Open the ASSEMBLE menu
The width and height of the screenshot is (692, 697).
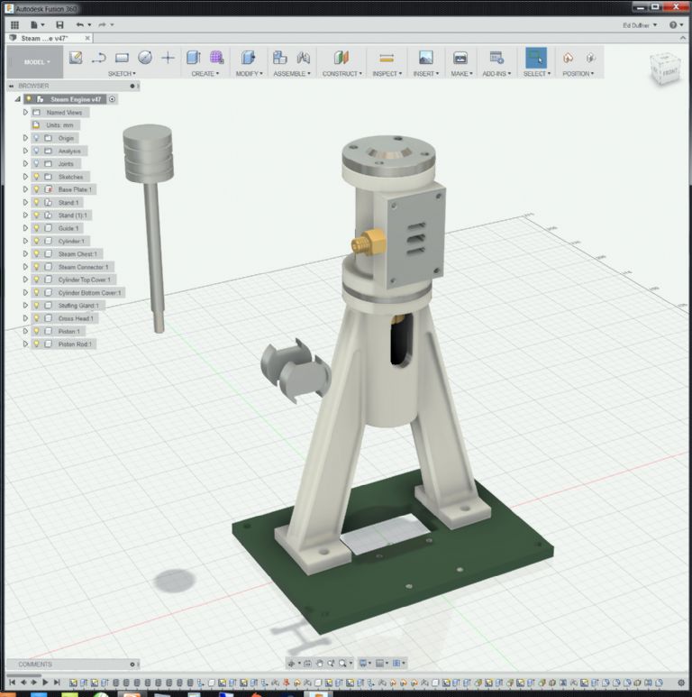point(292,74)
